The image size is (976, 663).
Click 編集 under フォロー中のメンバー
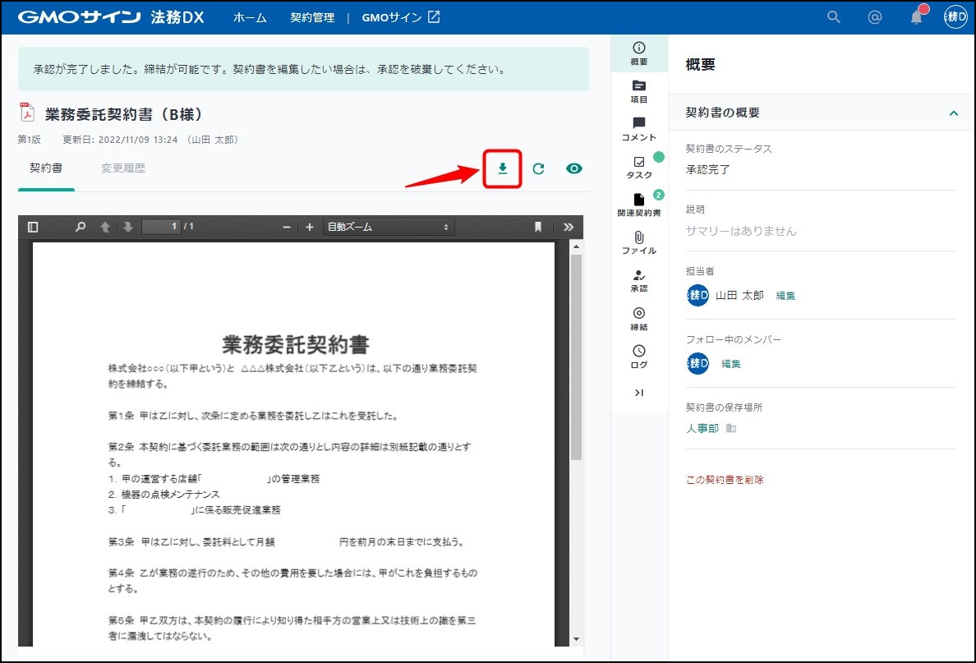coord(730,364)
